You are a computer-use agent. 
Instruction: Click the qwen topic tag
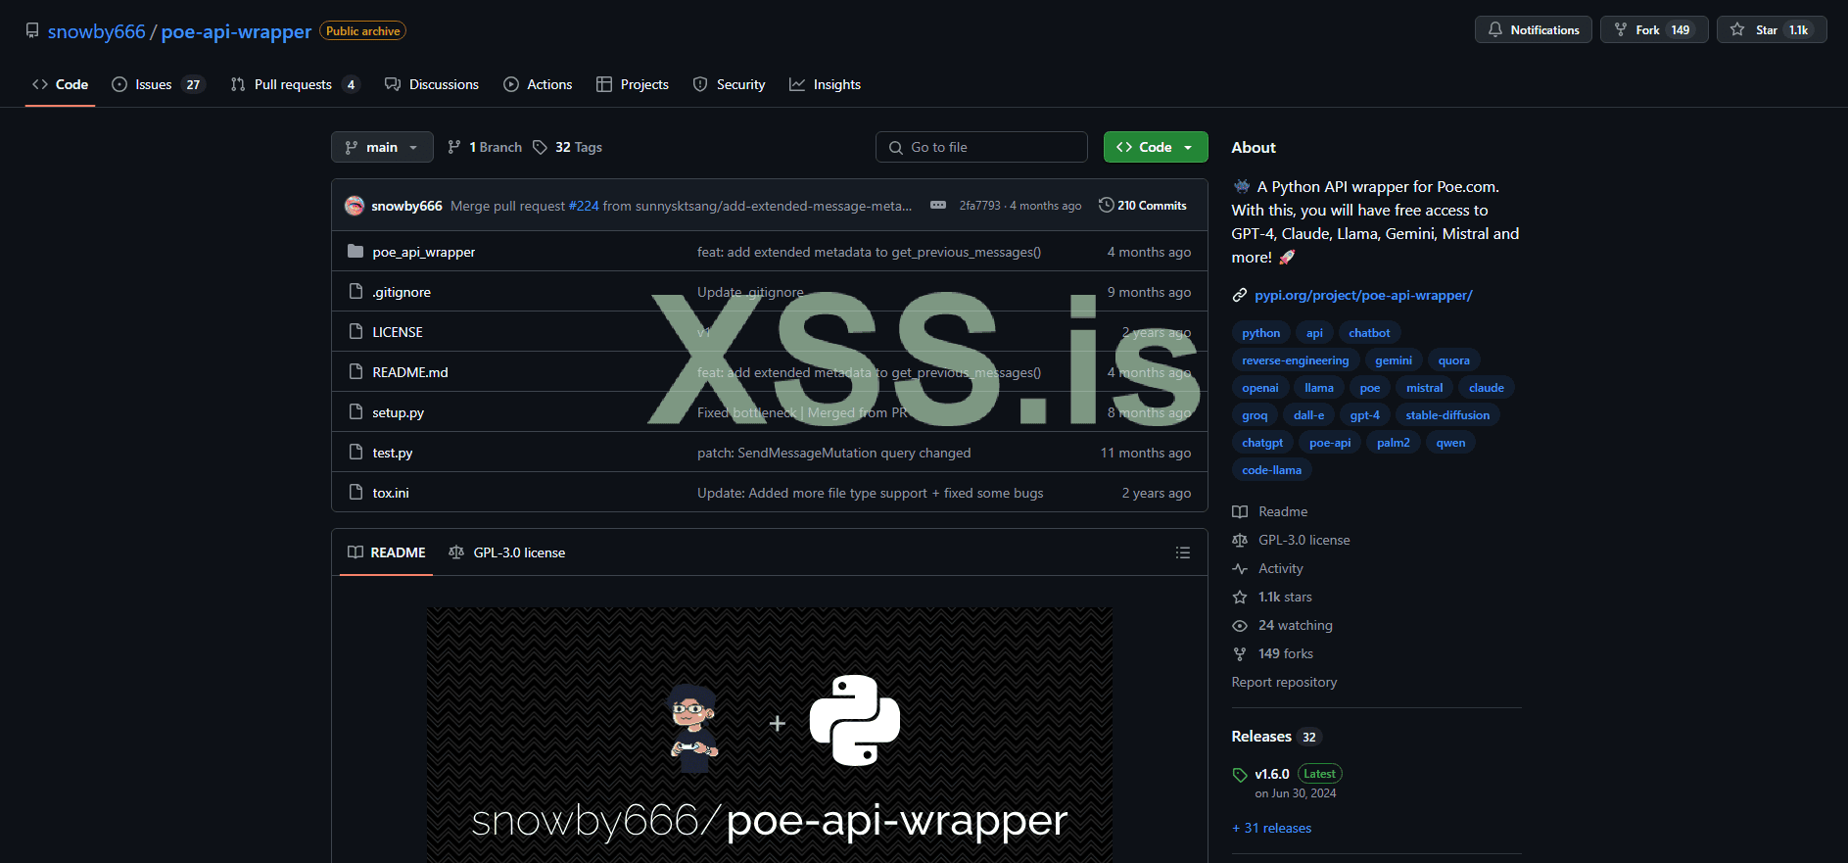click(x=1450, y=443)
